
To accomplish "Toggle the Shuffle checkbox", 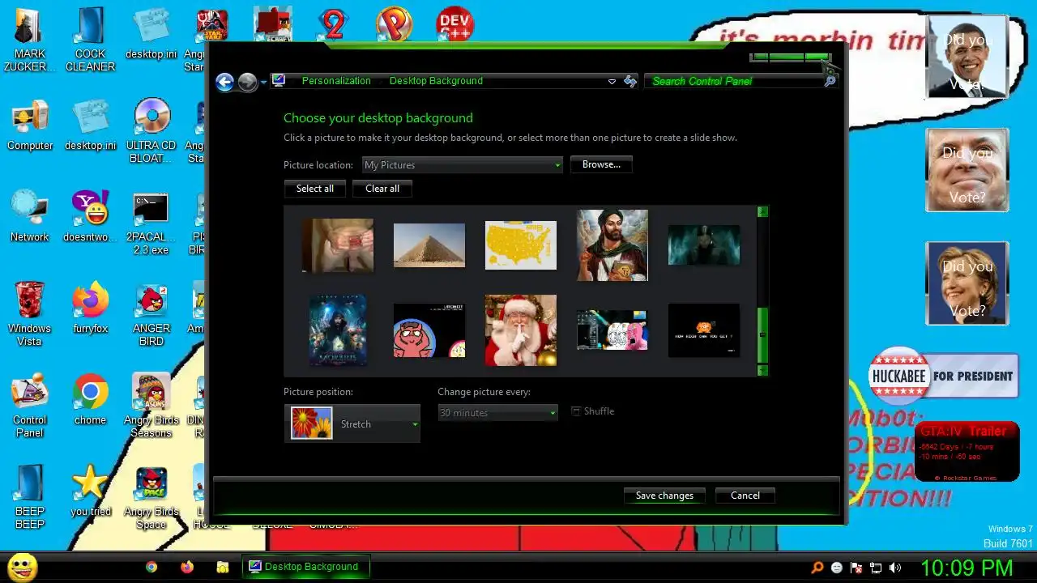I will [576, 411].
